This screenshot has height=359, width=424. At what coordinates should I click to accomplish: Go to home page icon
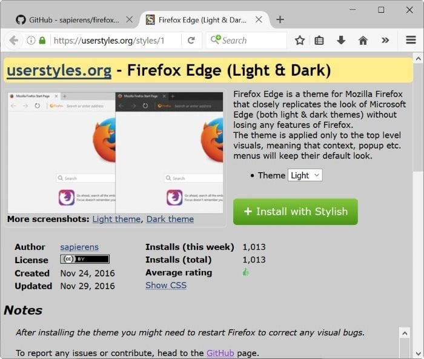click(363, 41)
